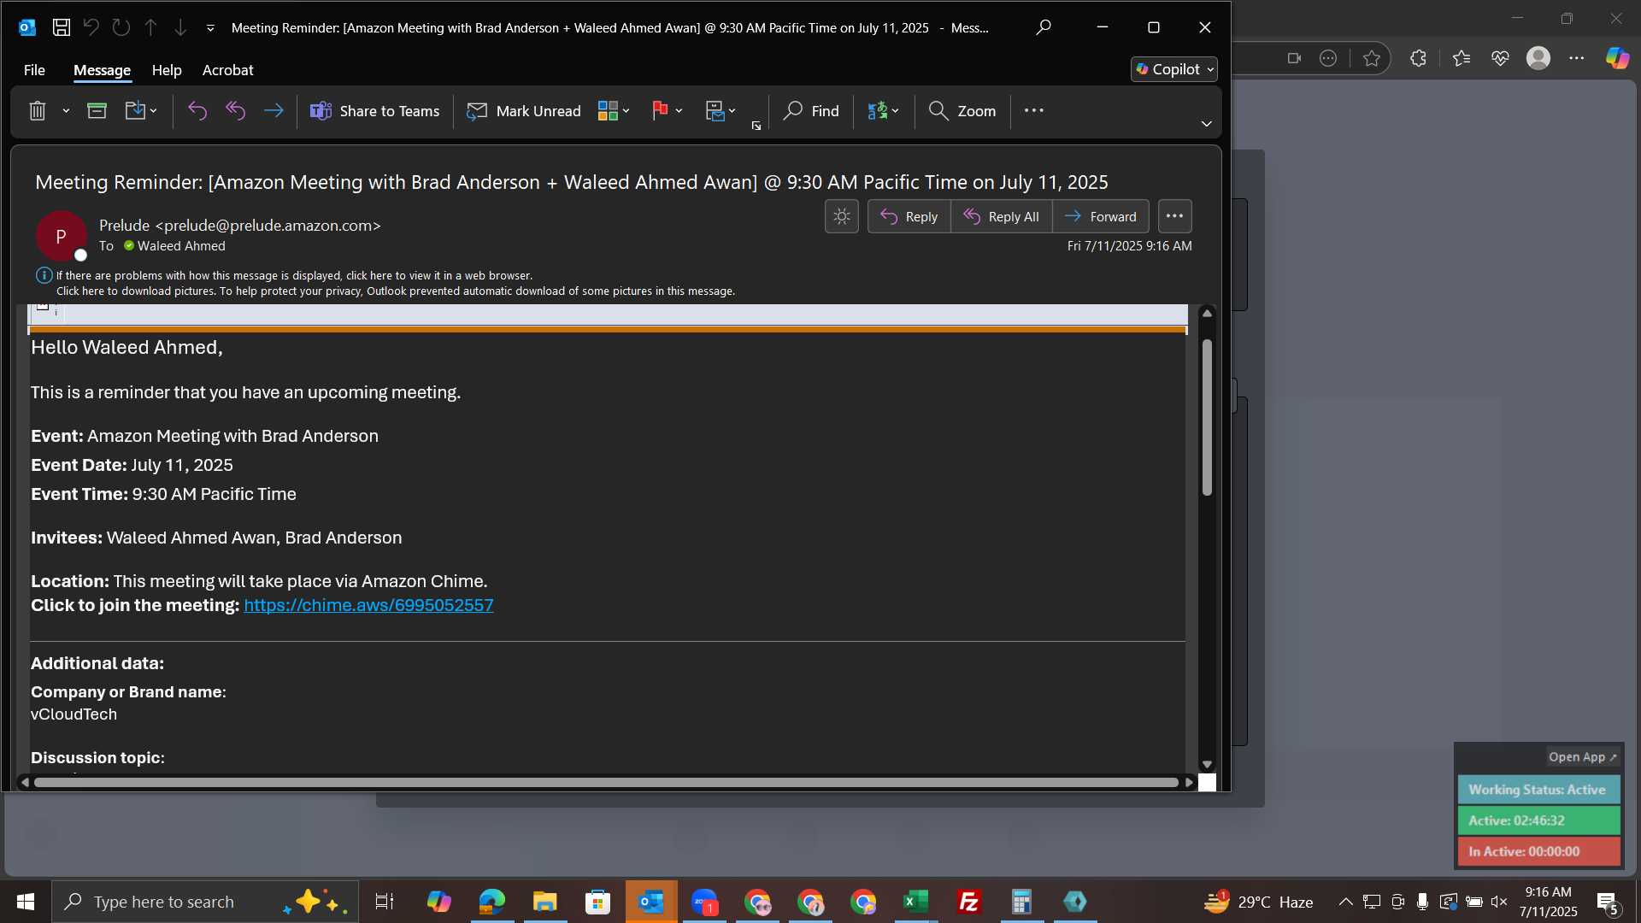1641x923 pixels.
Task: Archive the message using Archive icon
Action: pyautogui.click(x=97, y=111)
